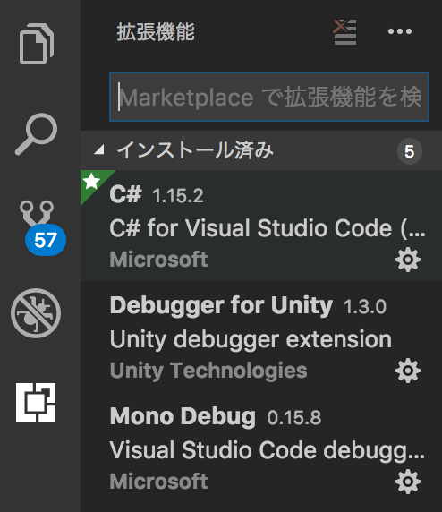Select the Extensions view icon
This screenshot has width=442, height=512.
pos(36,403)
